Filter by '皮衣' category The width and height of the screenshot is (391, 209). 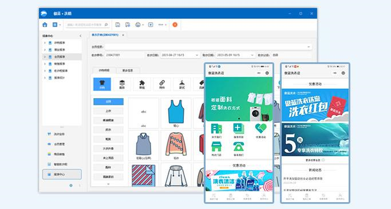click(x=108, y=130)
